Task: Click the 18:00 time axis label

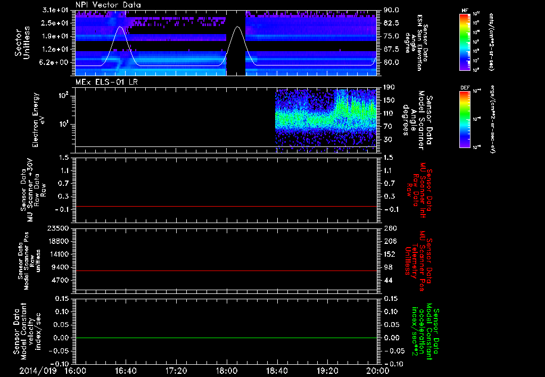Action: tap(227, 371)
